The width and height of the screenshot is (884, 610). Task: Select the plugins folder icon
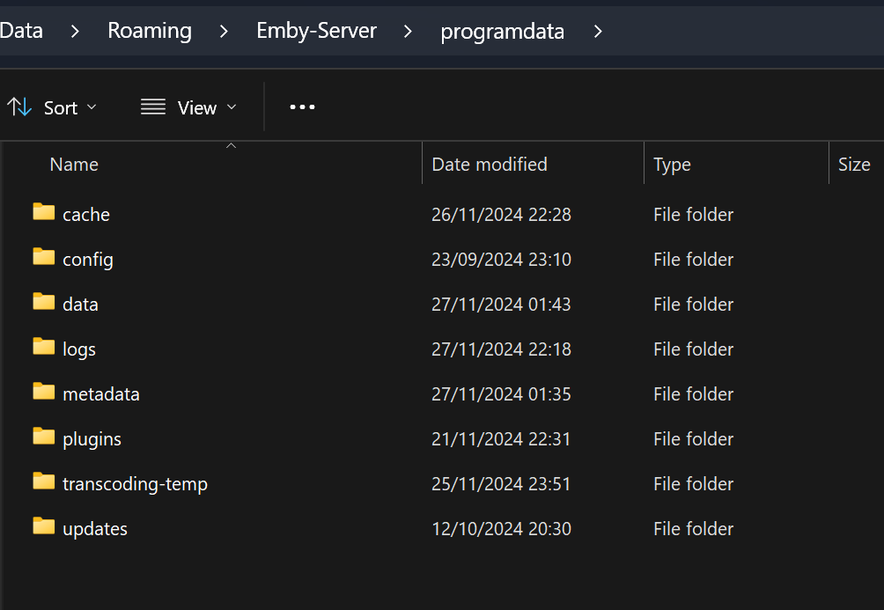click(x=44, y=437)
